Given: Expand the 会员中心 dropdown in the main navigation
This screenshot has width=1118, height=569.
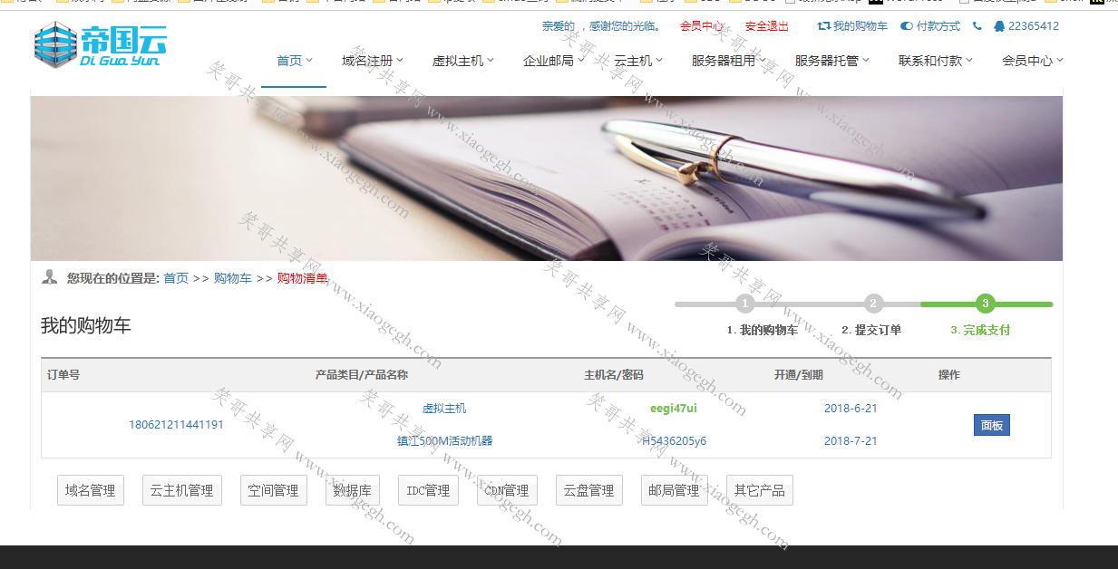Looking at the screenshot, I should [x=1032, y=61].
